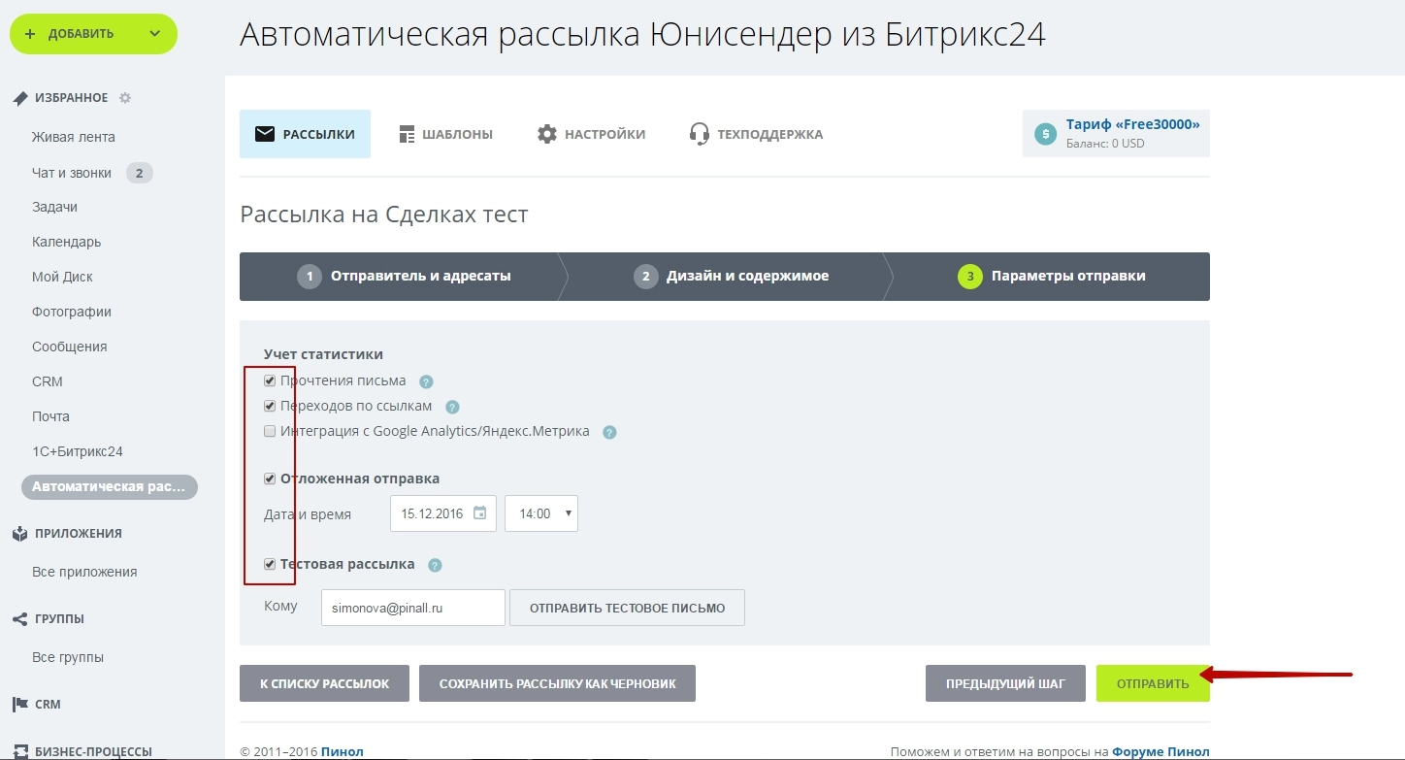The image size is (1405, 760).
Task: Expand the Добавить button dropdown arrow
Action: 154,34
